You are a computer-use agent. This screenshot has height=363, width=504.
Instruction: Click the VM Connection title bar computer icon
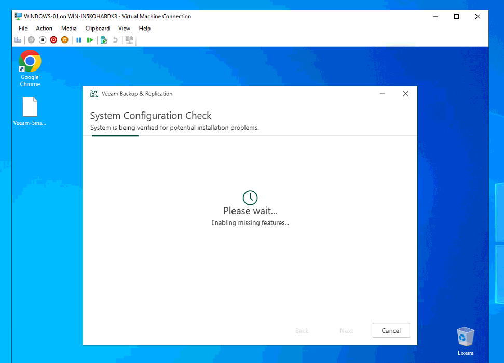tap(18, 16)
